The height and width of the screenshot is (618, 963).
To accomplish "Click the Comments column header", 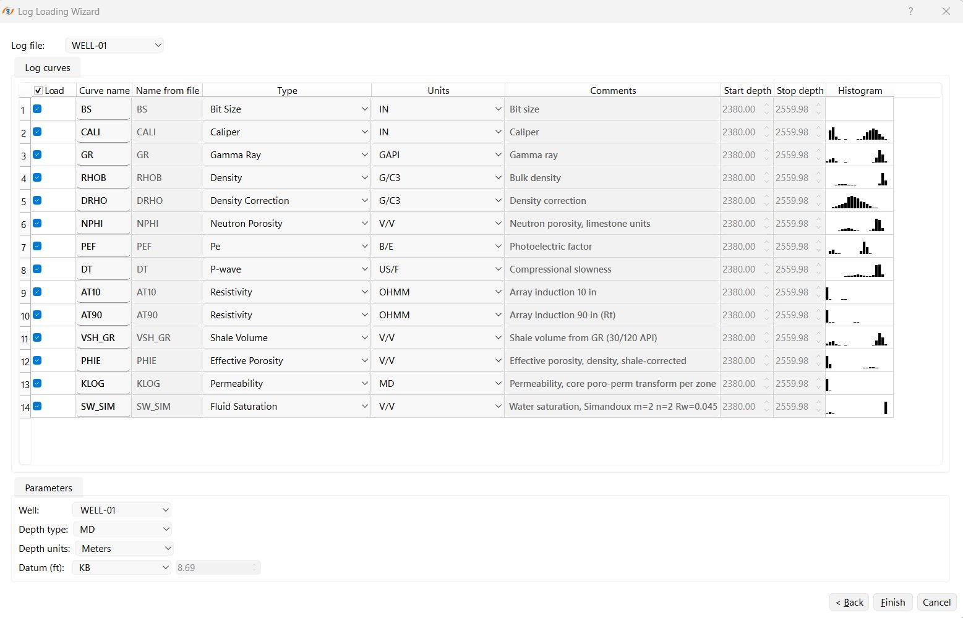I will [x=613, y=90].
